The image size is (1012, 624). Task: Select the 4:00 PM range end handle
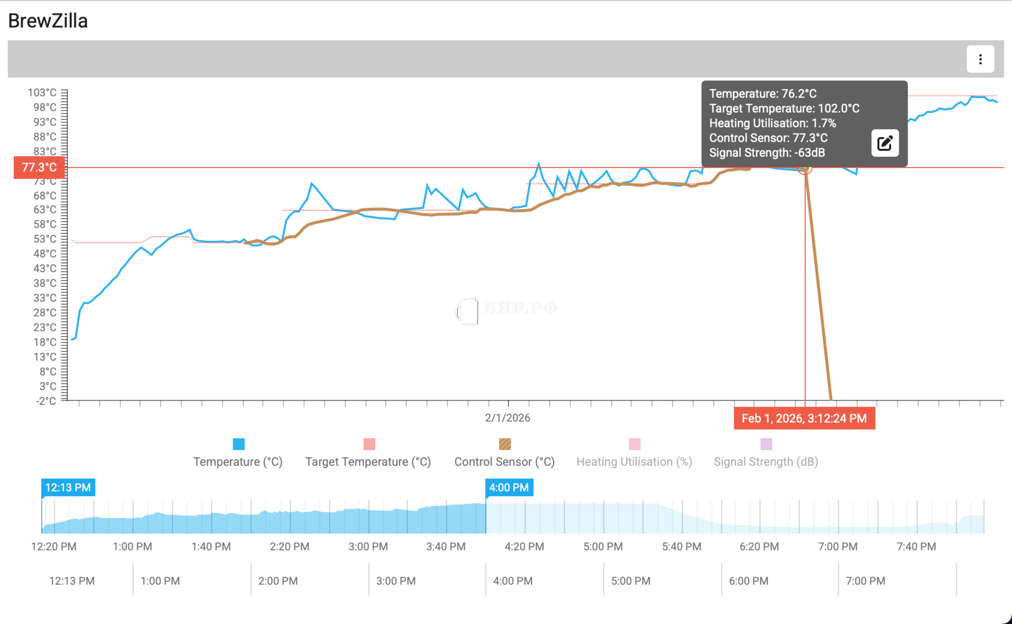tap(509, 487)
